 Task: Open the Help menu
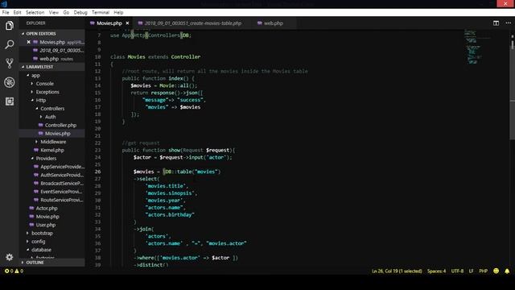point(118,13)
